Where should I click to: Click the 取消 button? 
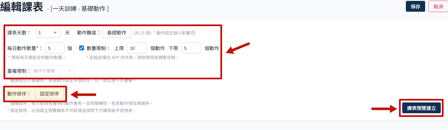pyautogui.click(x=438, y=7)
